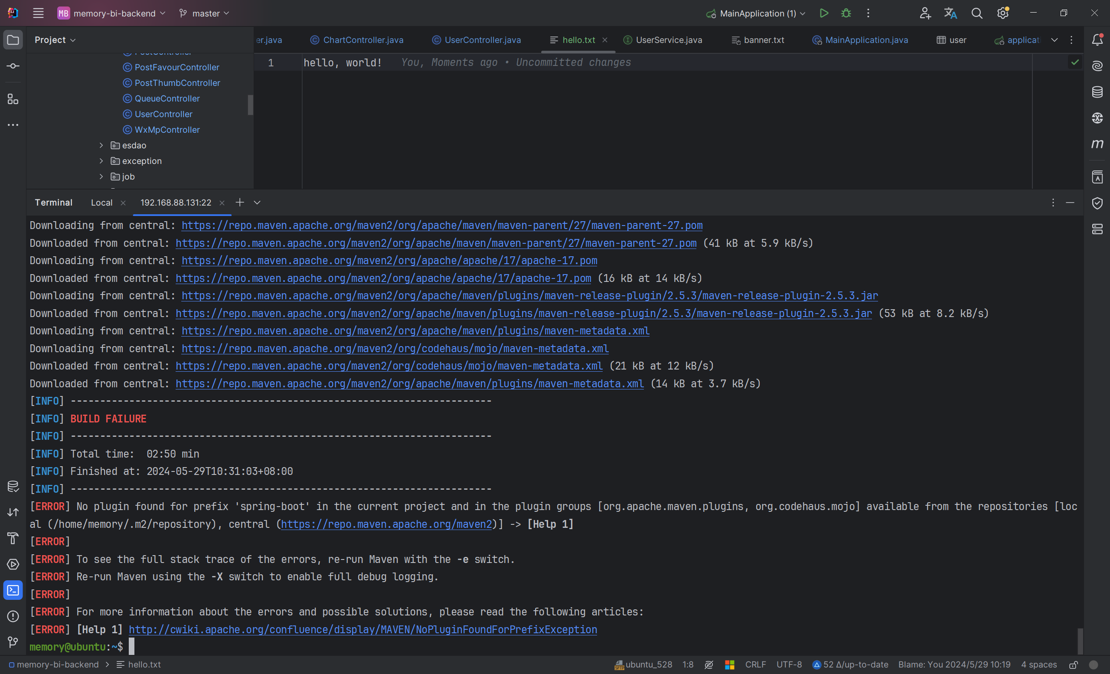Open the Translation plugin icon

950,13
